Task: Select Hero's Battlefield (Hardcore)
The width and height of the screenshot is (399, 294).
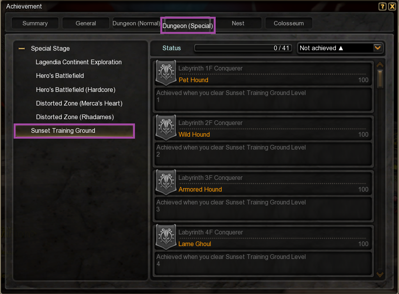Action: coord(76,90)
